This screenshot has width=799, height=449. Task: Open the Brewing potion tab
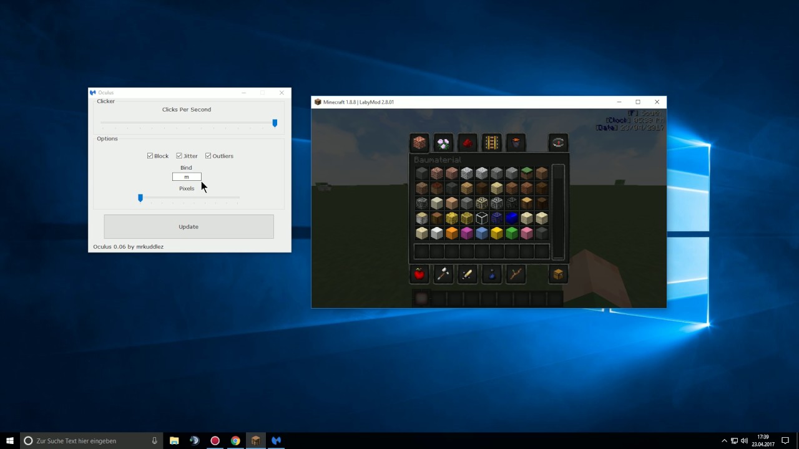491,274
